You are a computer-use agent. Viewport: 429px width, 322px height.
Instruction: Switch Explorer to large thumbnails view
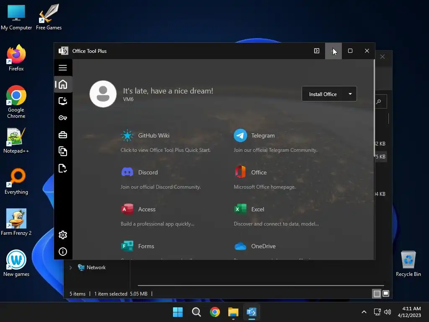pos(386,293)
